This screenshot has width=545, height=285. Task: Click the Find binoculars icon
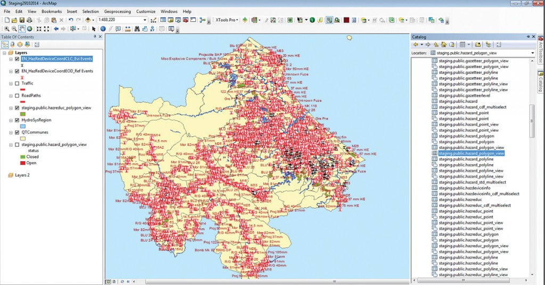137,29
